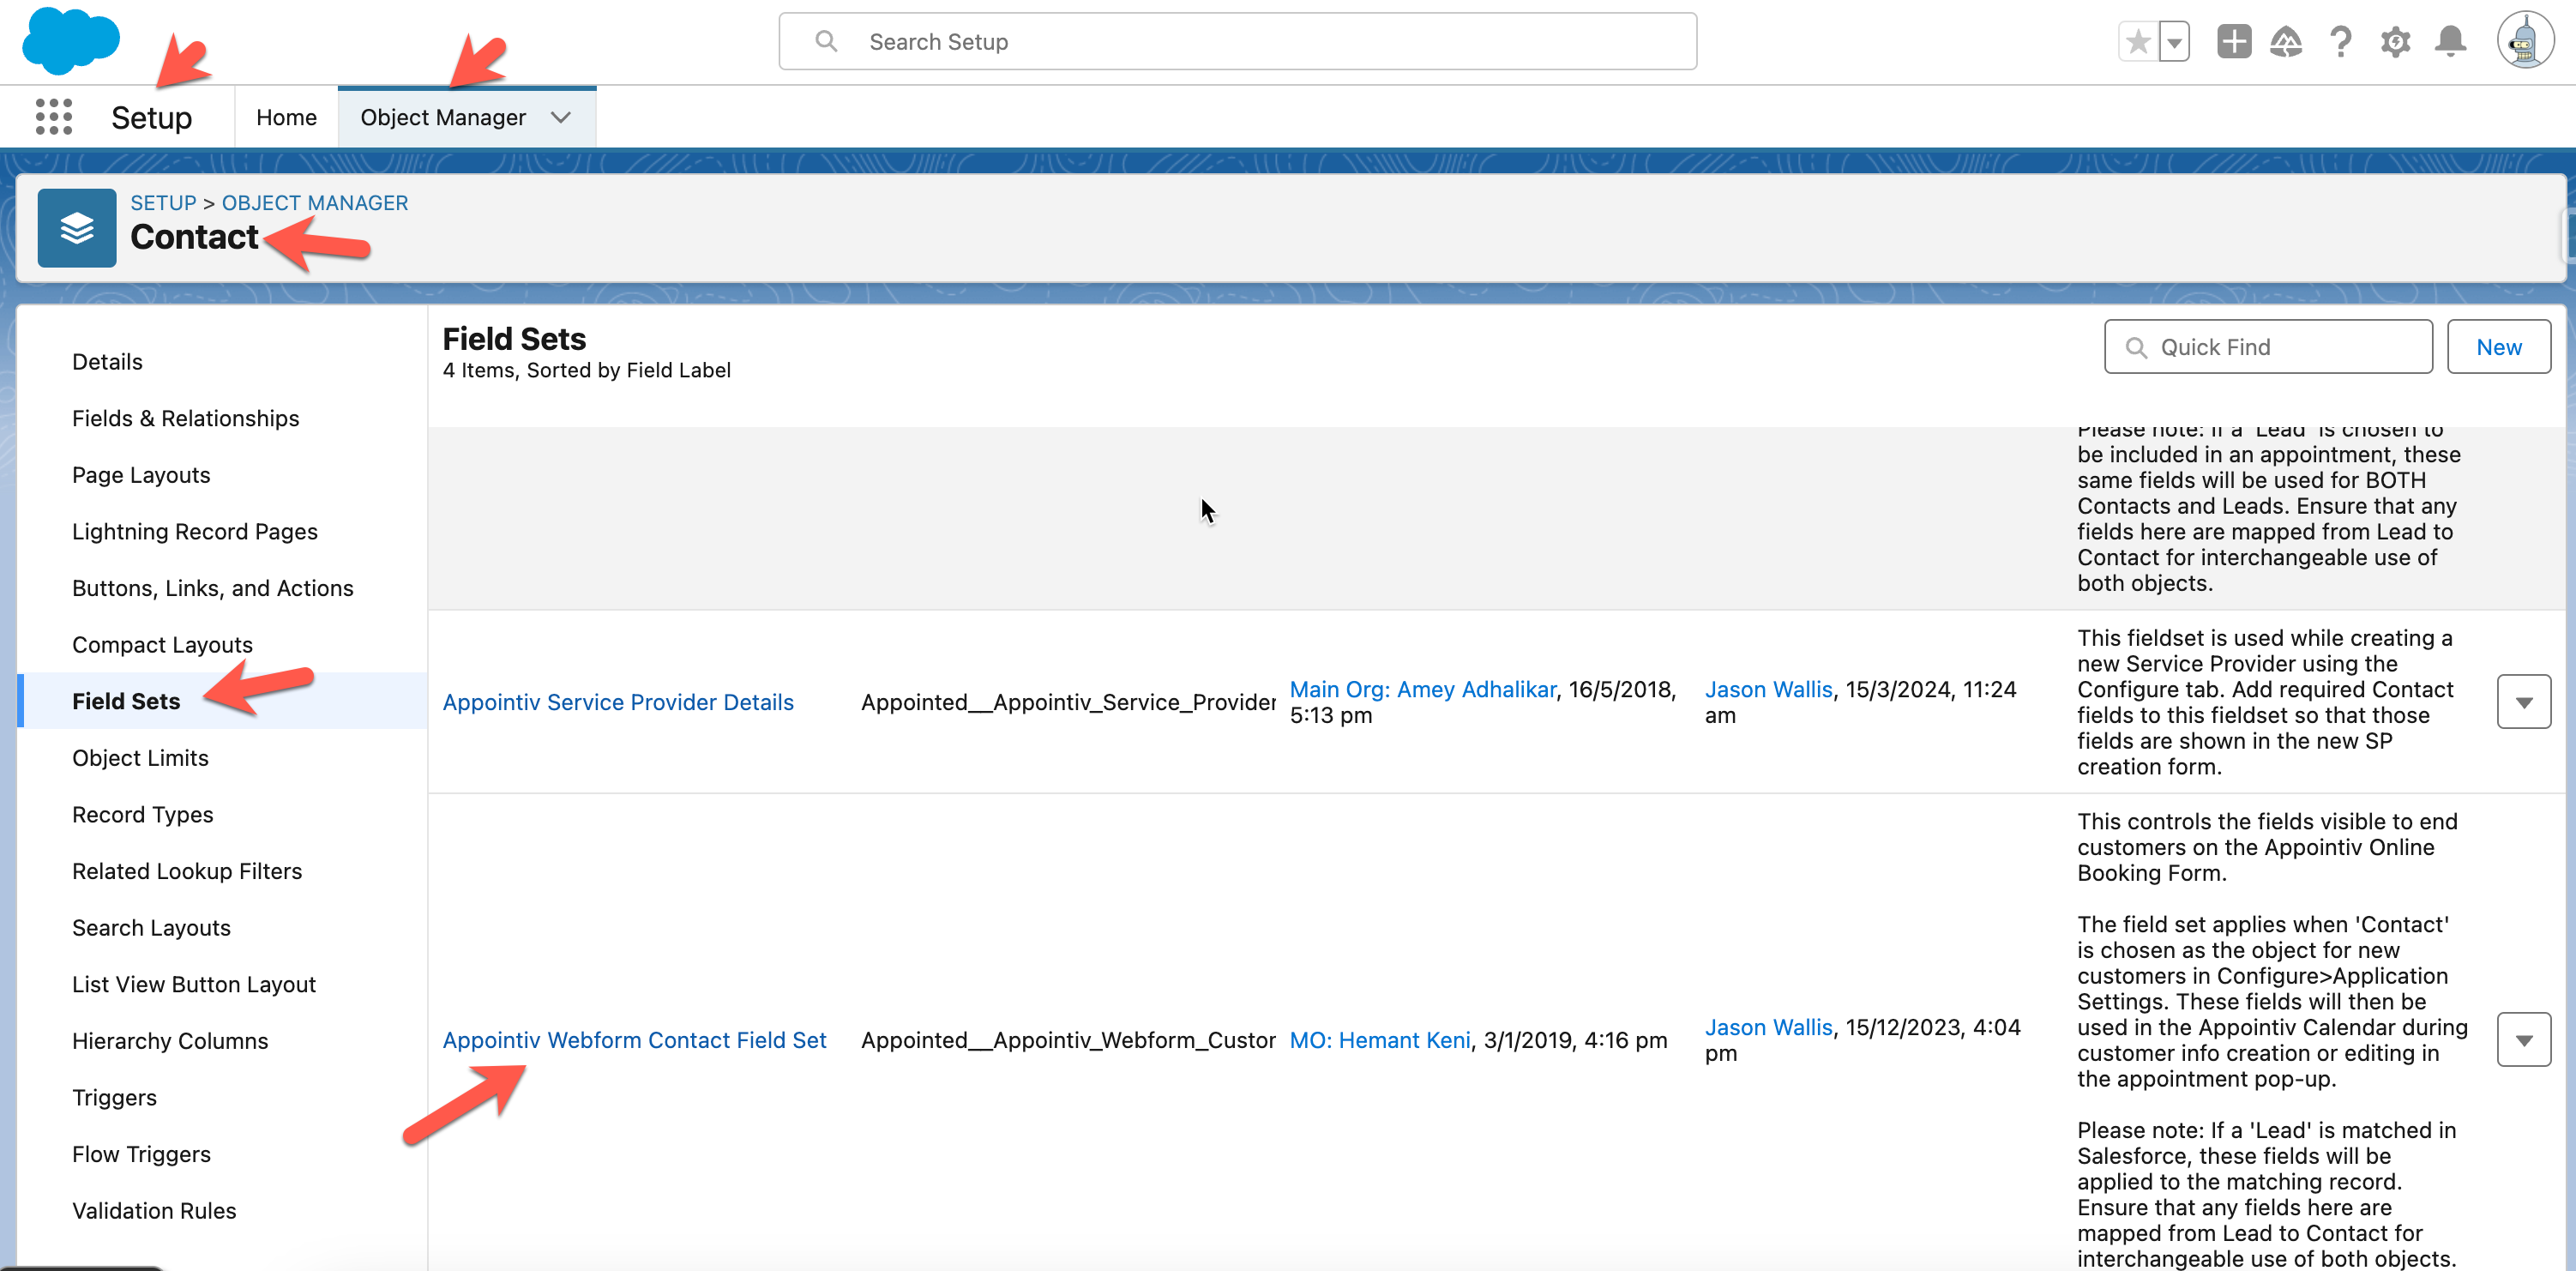Switch to the Home tab

[x=286, y=117]
